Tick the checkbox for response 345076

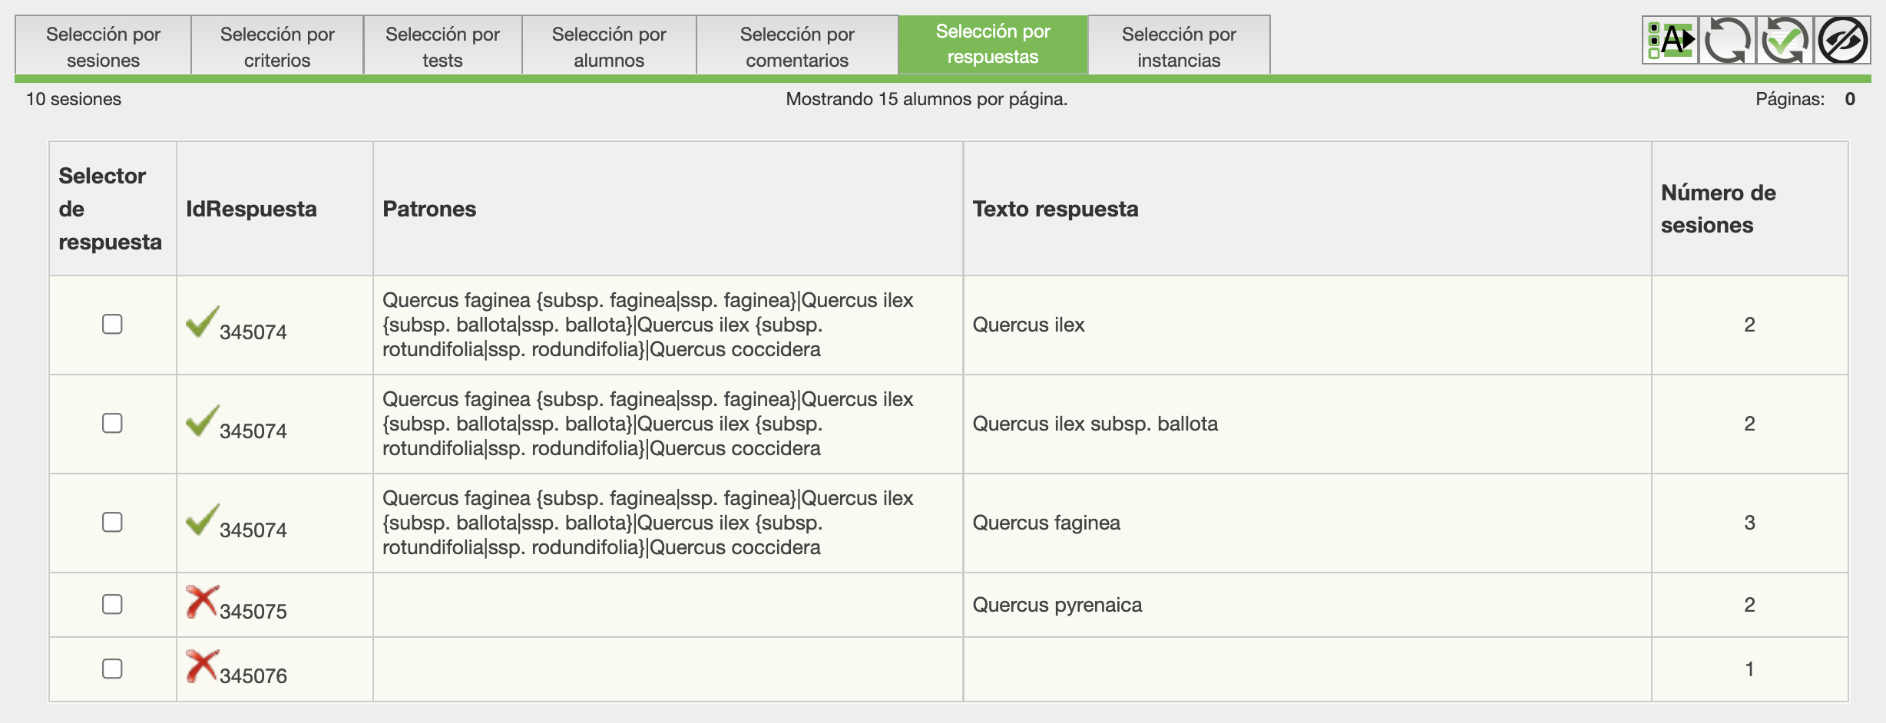(112, 669)
